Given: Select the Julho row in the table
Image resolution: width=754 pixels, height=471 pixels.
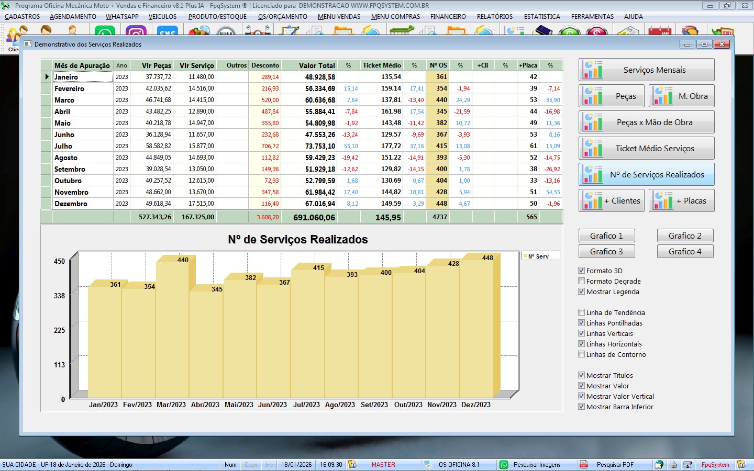Looking at the screenshot, I should coord(63,146).
